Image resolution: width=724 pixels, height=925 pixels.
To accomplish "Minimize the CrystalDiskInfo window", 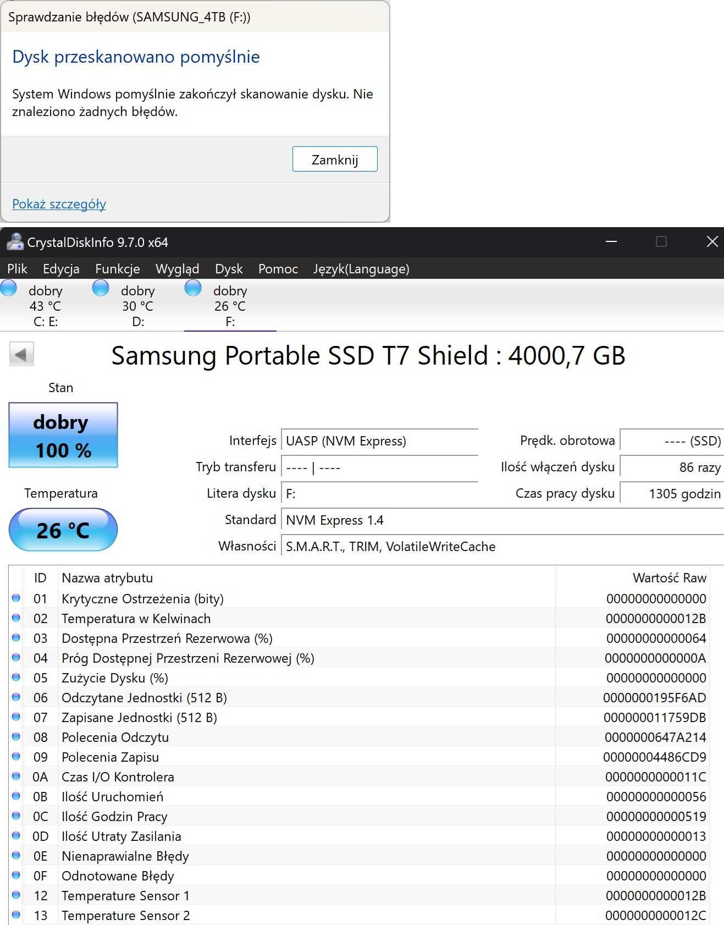I will (611, 241).
